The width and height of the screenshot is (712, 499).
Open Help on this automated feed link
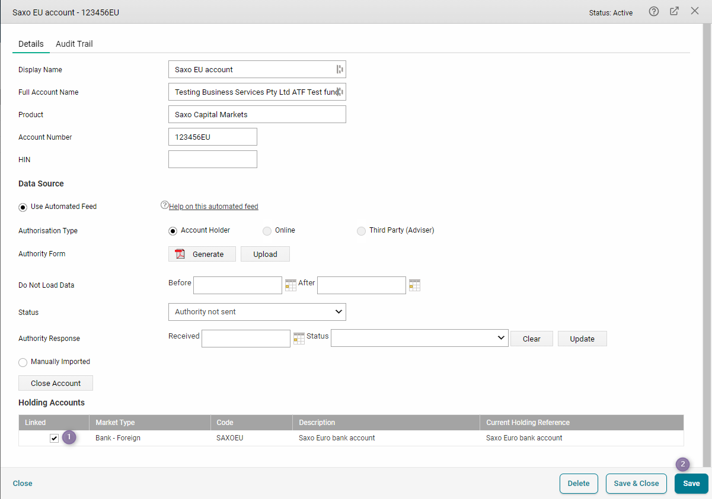[x=213, y=207]
